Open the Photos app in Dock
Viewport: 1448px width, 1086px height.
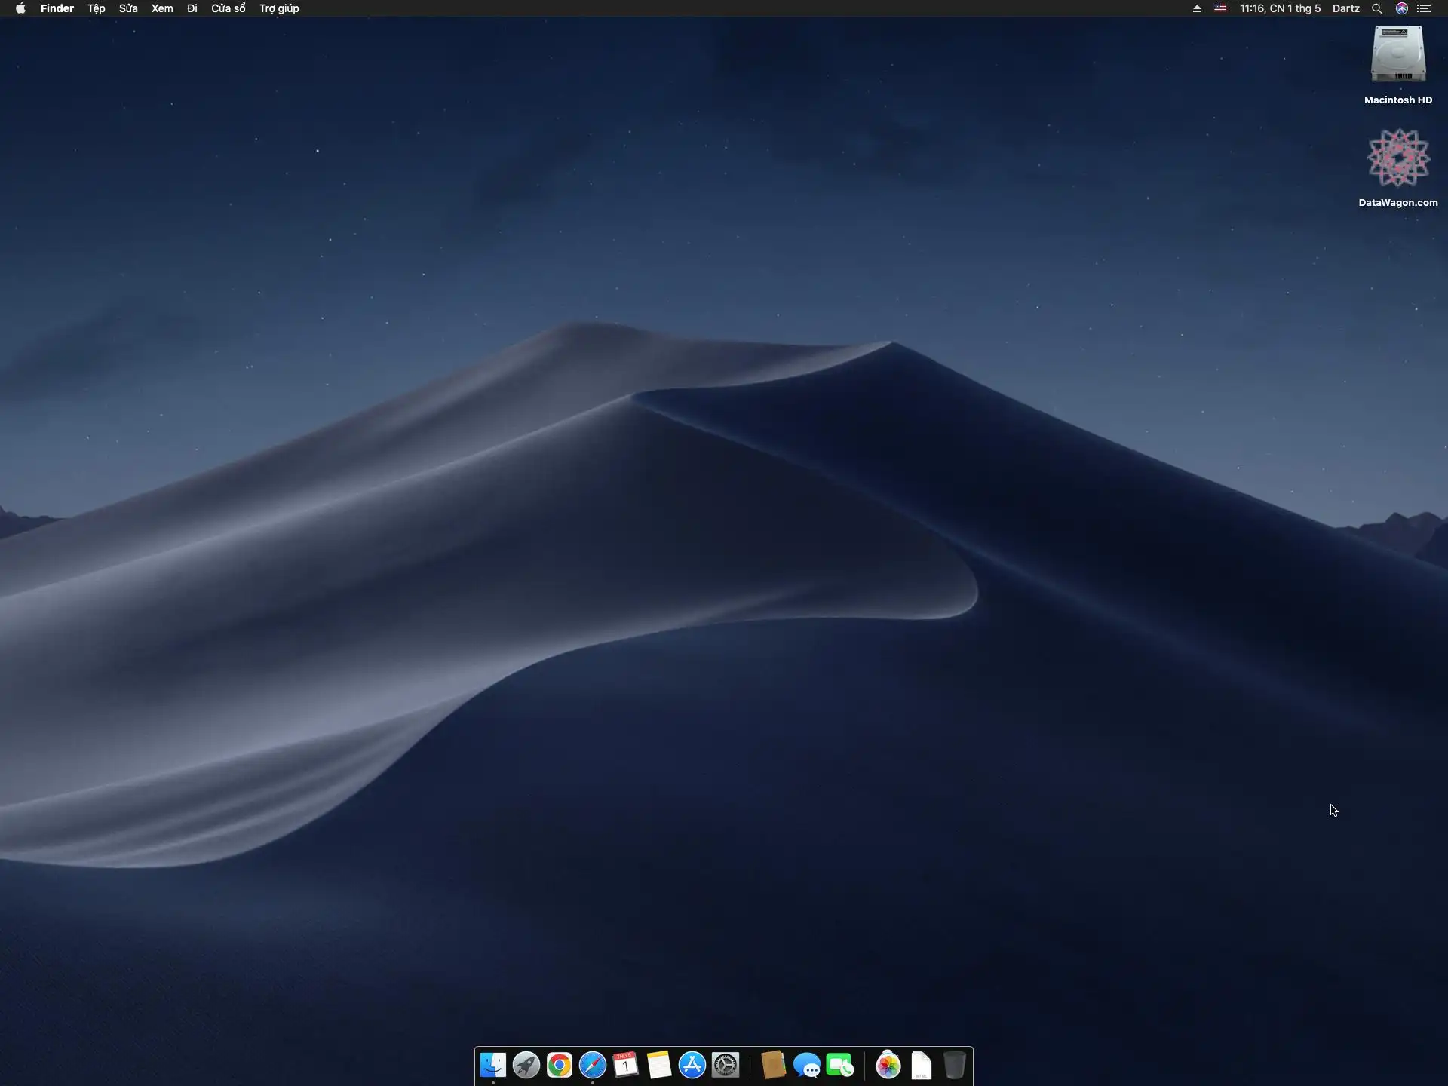pos(888,1065)
